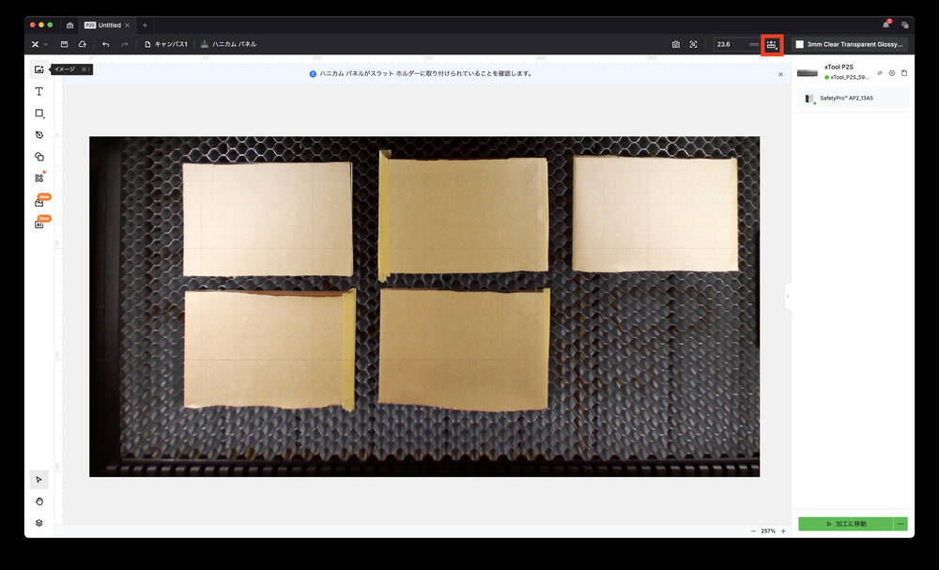Screen dimensions: 939x570
Task: Redo the last action
Action: 125,44
